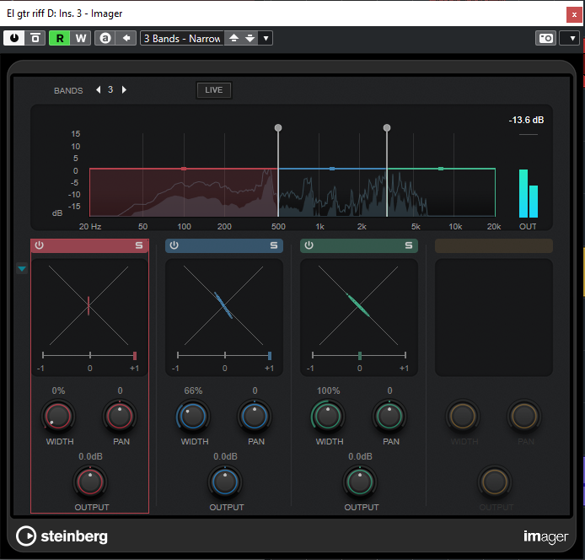Click the A/B settings switch icon

point(105,38)
